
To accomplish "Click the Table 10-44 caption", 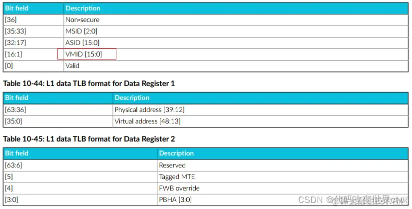I will (x=89, y=83).
